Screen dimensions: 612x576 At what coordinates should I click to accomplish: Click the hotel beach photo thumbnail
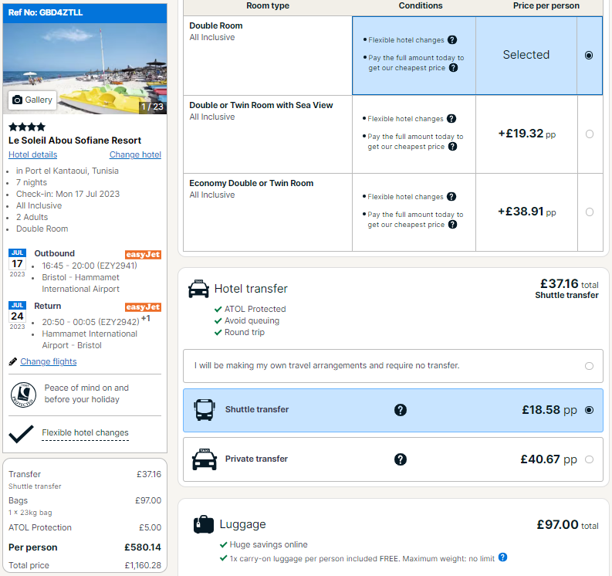tap(85, 69)
